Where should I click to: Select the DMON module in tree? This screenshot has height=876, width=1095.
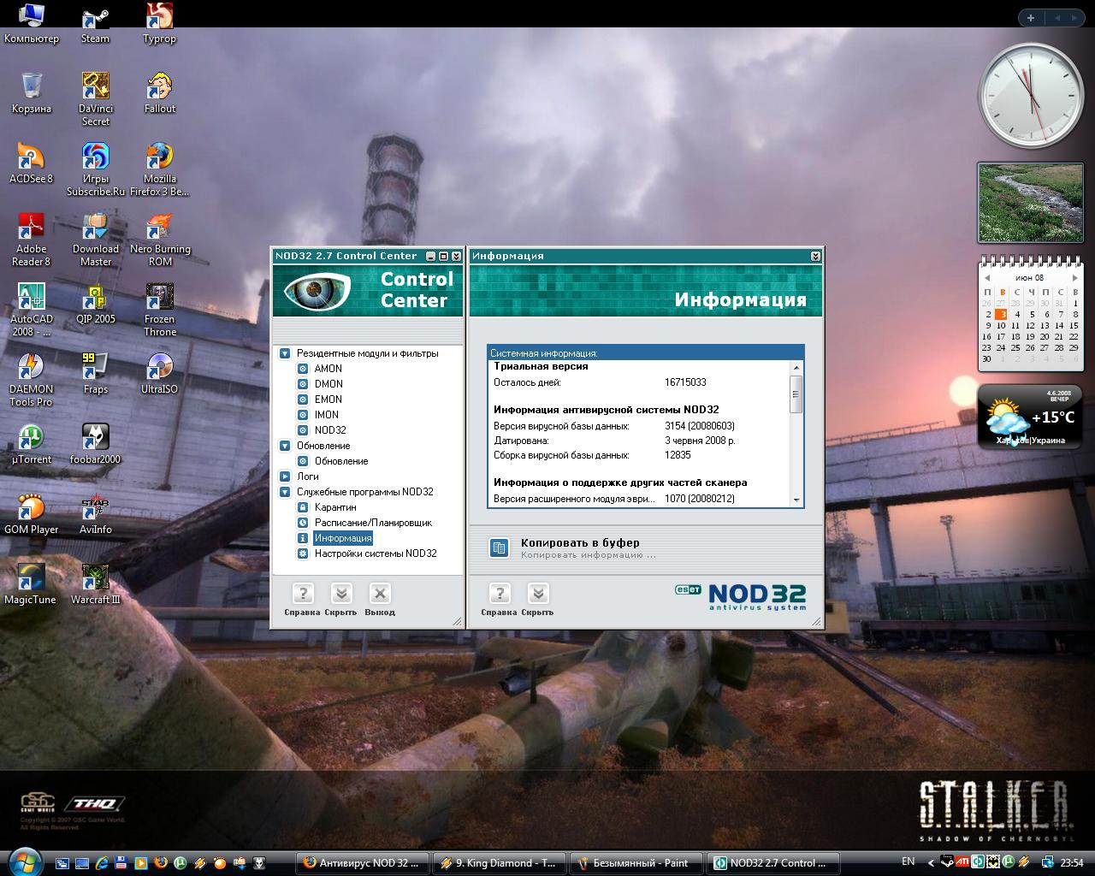coord(328,384)
